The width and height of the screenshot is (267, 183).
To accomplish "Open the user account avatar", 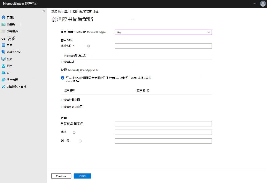I will 263,4.
